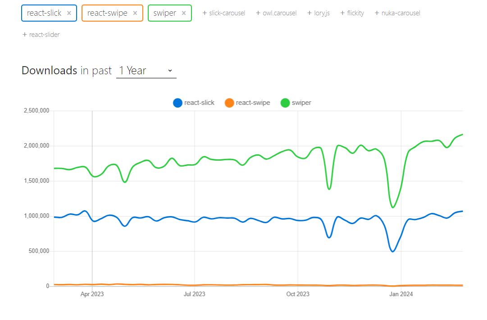The height and width of the screenshot is (320, 487).
Task: Select the react-slick package tag
Action: 49,13
